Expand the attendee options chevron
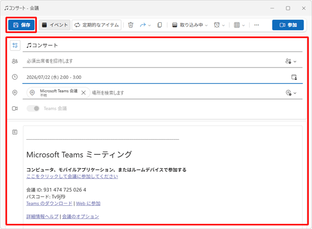This screenshot has width=312, height=229. 295,61
